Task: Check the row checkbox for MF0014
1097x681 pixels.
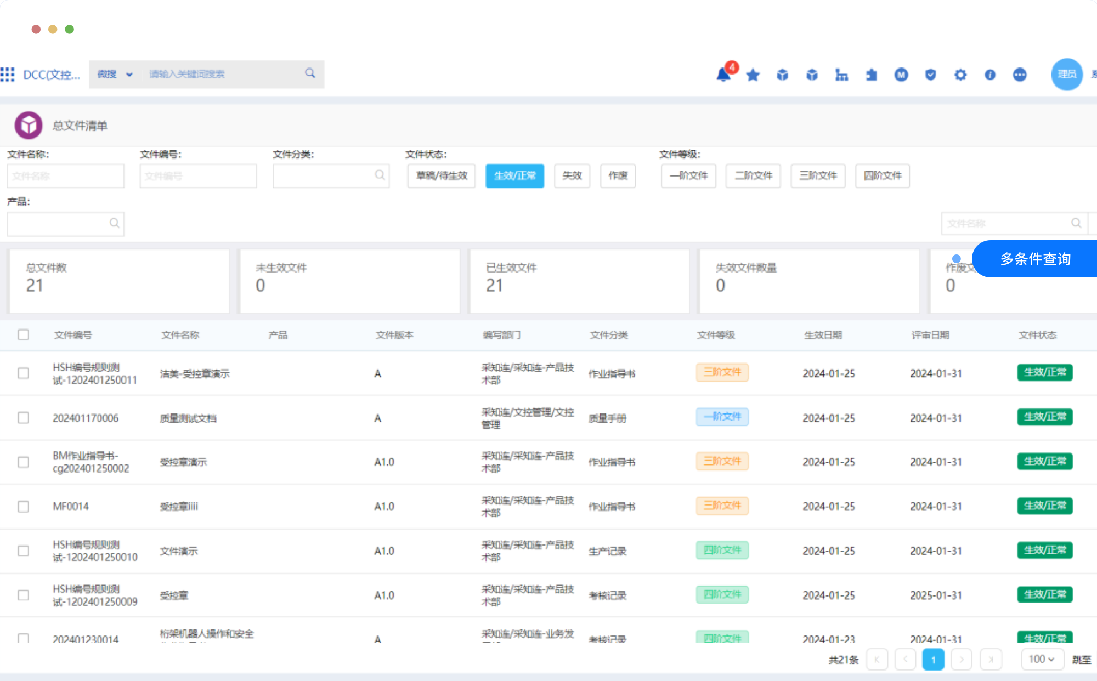Action: pyautogui.click(x=23, y=506)
